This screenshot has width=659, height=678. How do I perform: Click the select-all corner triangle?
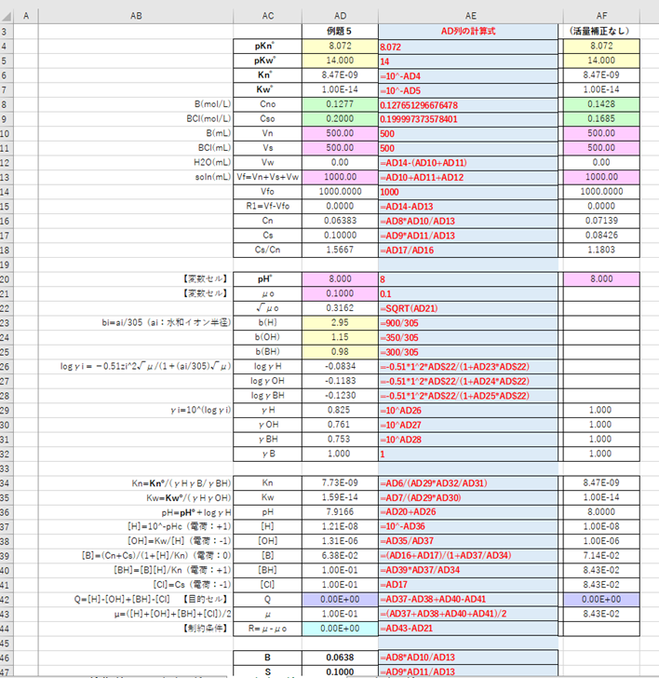tap(7, 17)
